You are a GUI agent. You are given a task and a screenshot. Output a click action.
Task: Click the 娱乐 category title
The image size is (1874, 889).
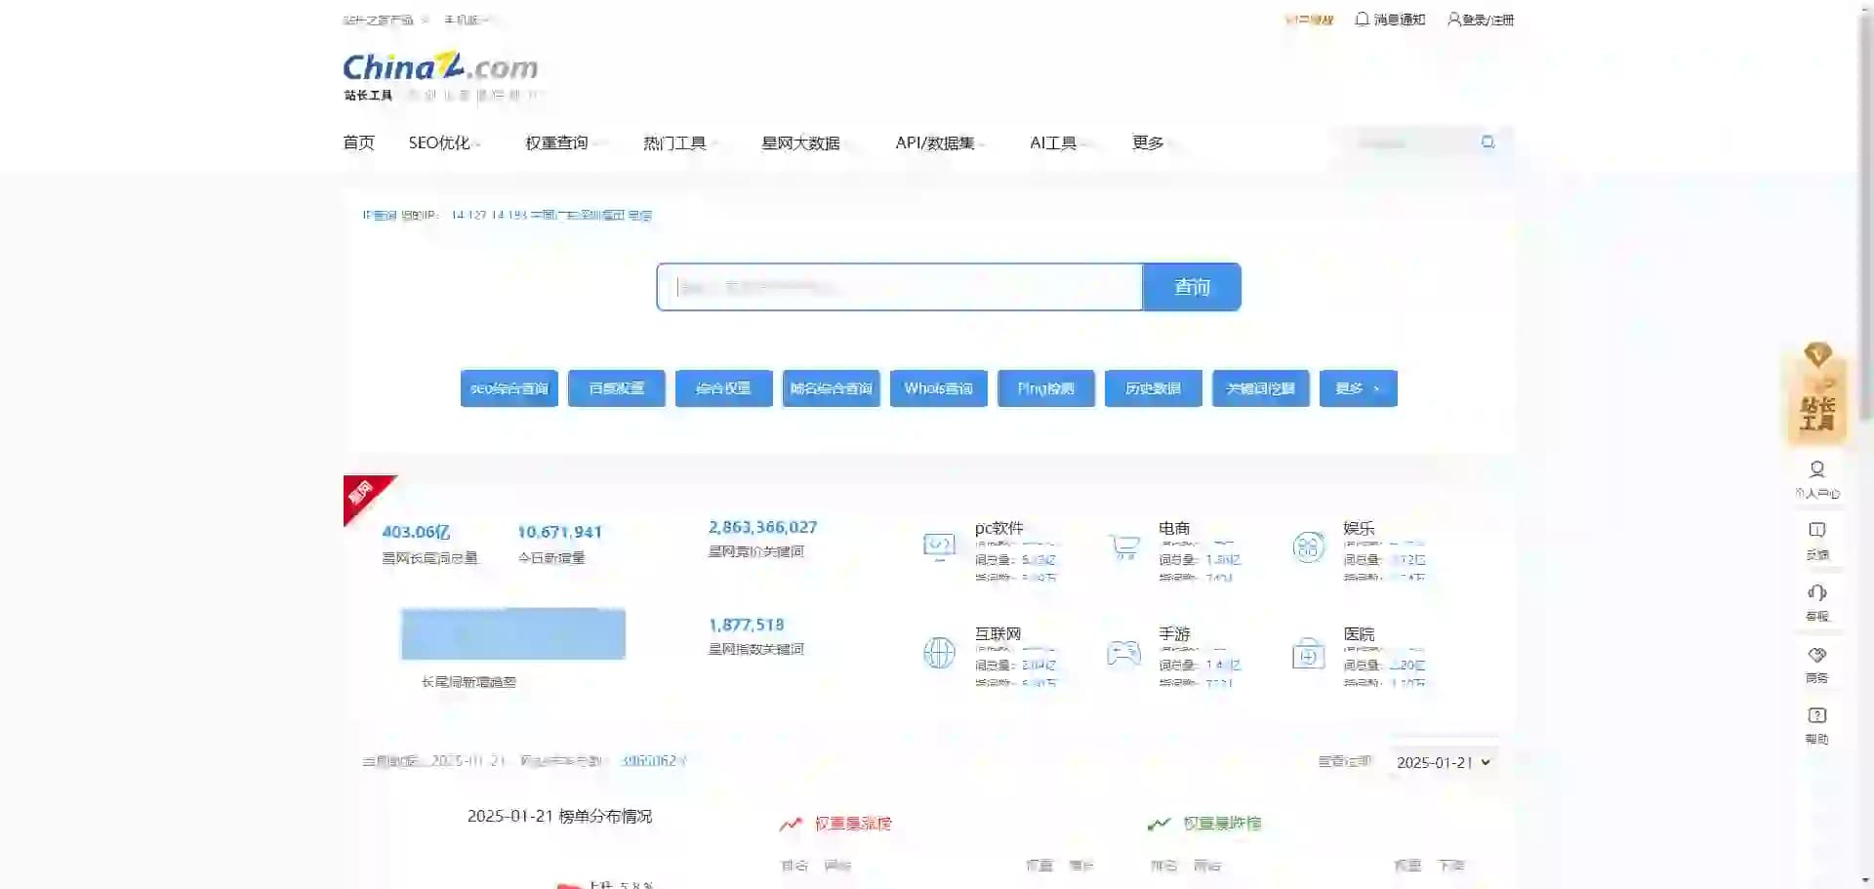[1359, 528]
